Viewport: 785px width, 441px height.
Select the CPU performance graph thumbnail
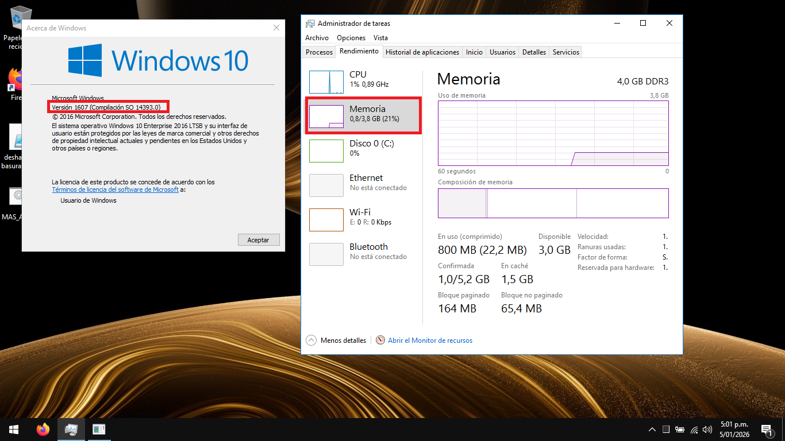[x=326, y=82]
